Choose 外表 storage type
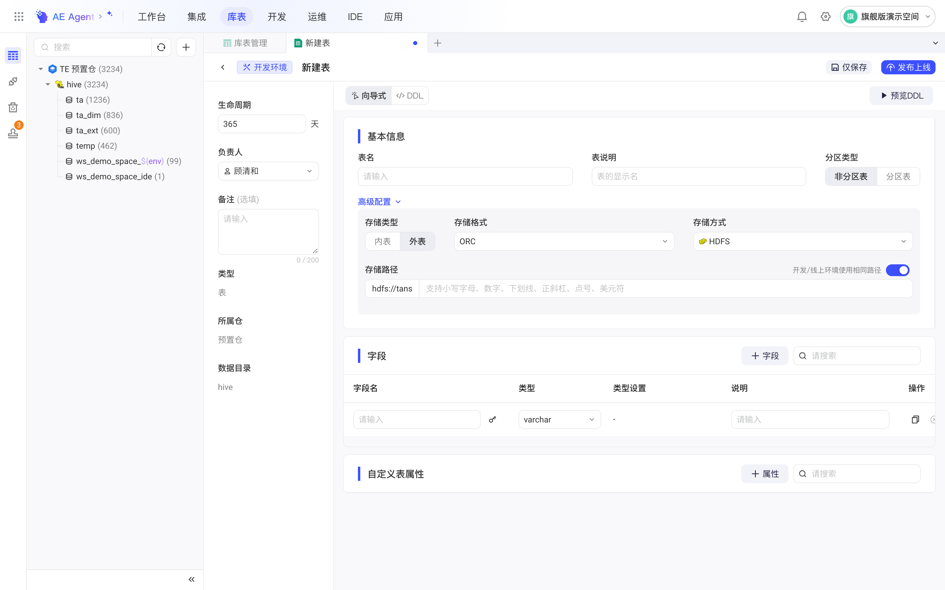Screen dimensions: 945x590 click(x=418, y=241)
